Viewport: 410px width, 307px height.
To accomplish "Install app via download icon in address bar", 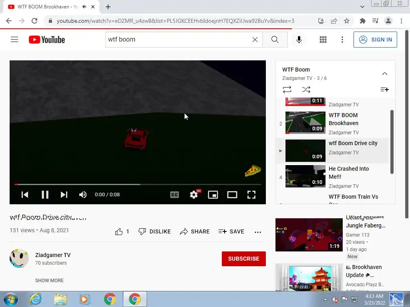I will (x=321, y=21).
